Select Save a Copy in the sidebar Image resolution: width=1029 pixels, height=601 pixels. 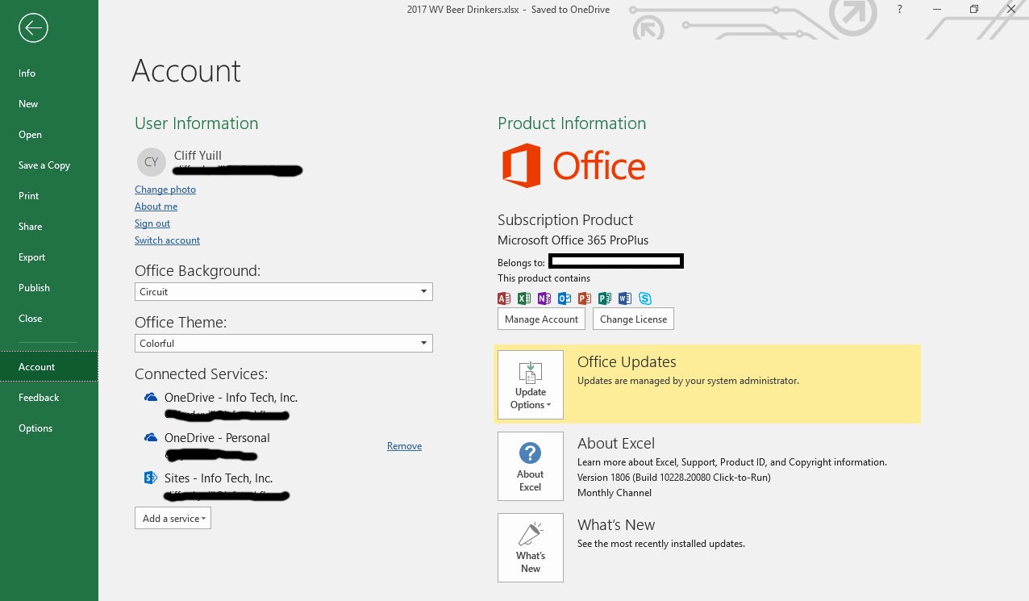49,165
